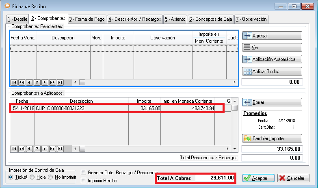
Task: Click the Aplicación Automática button
Action: (x=272, y=59)
